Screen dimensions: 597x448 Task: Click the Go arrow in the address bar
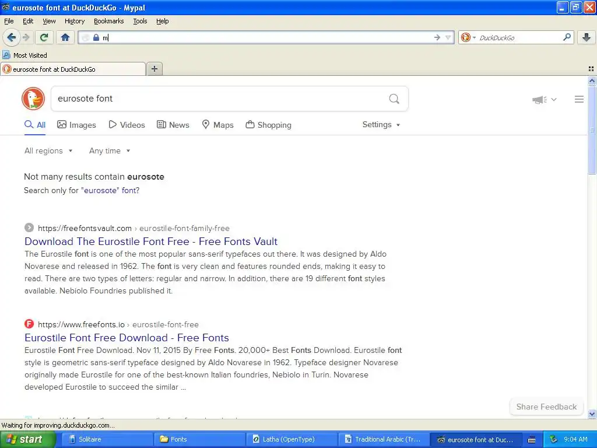(x=437, y=37)
